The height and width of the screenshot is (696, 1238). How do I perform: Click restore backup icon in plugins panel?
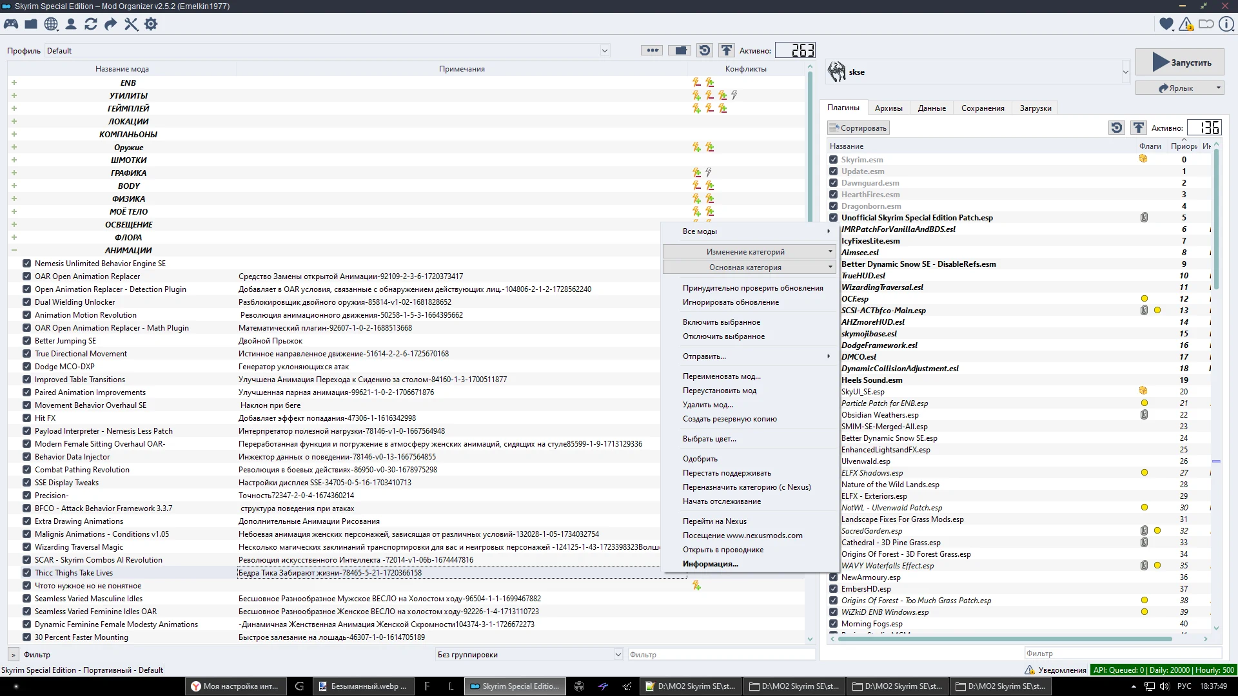pos(1117,128)
